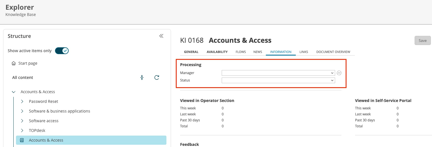The width and height of the screenshot is (432, 147).
Task: Refresh the All content tree
Action: pos(156,77)
